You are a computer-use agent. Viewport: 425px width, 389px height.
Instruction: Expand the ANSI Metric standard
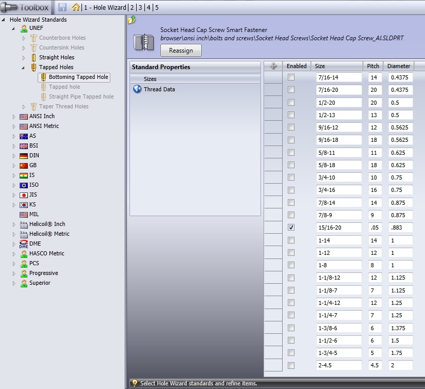point(14,126)
